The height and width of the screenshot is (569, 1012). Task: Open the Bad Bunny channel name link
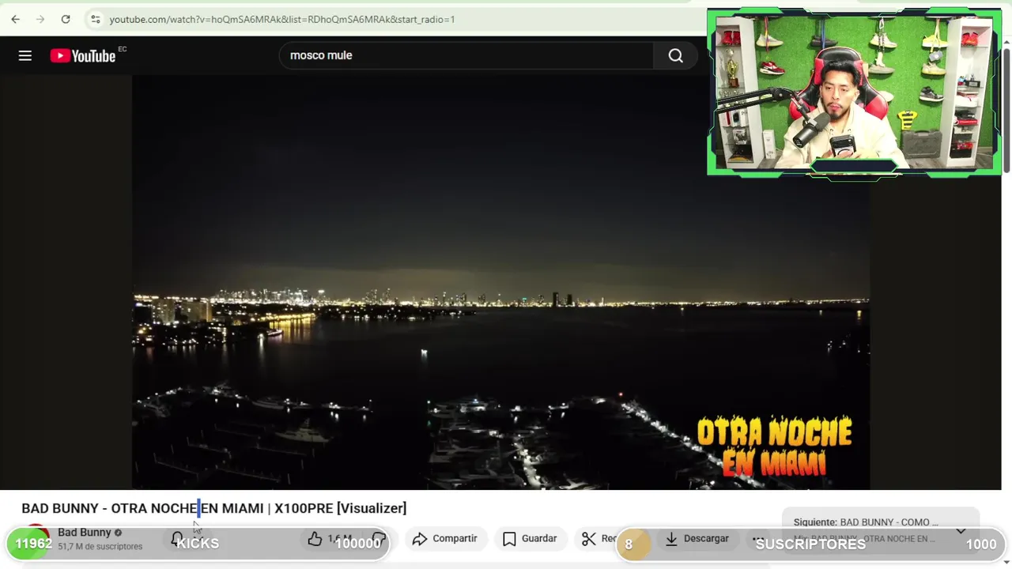[84, 533]
